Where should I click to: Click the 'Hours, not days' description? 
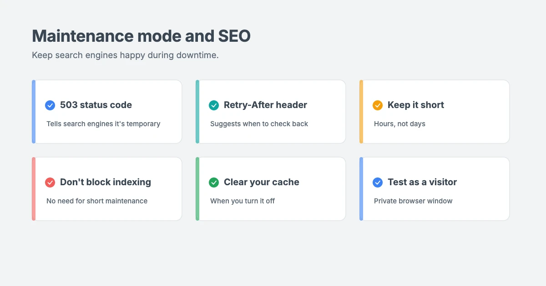[399, 123]
